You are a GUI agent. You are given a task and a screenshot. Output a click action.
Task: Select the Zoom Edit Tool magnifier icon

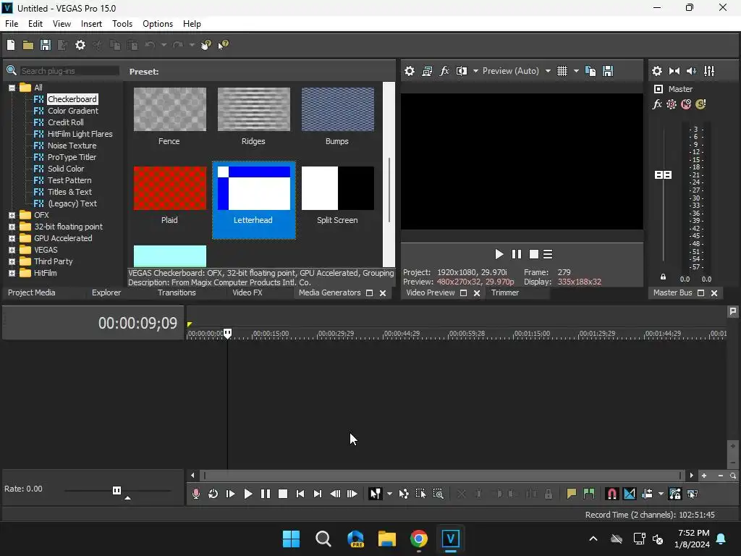tap(438, 494)
